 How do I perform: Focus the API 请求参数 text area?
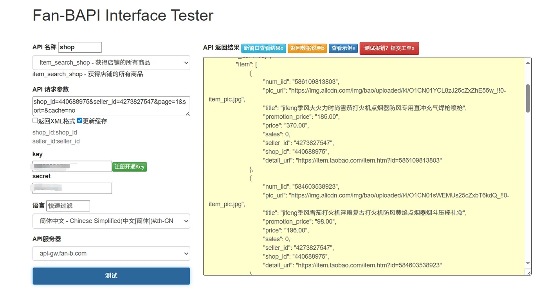[x=111, y=106]
